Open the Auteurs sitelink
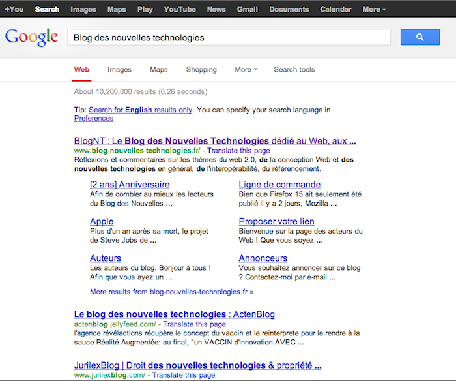 coord(106,258)
